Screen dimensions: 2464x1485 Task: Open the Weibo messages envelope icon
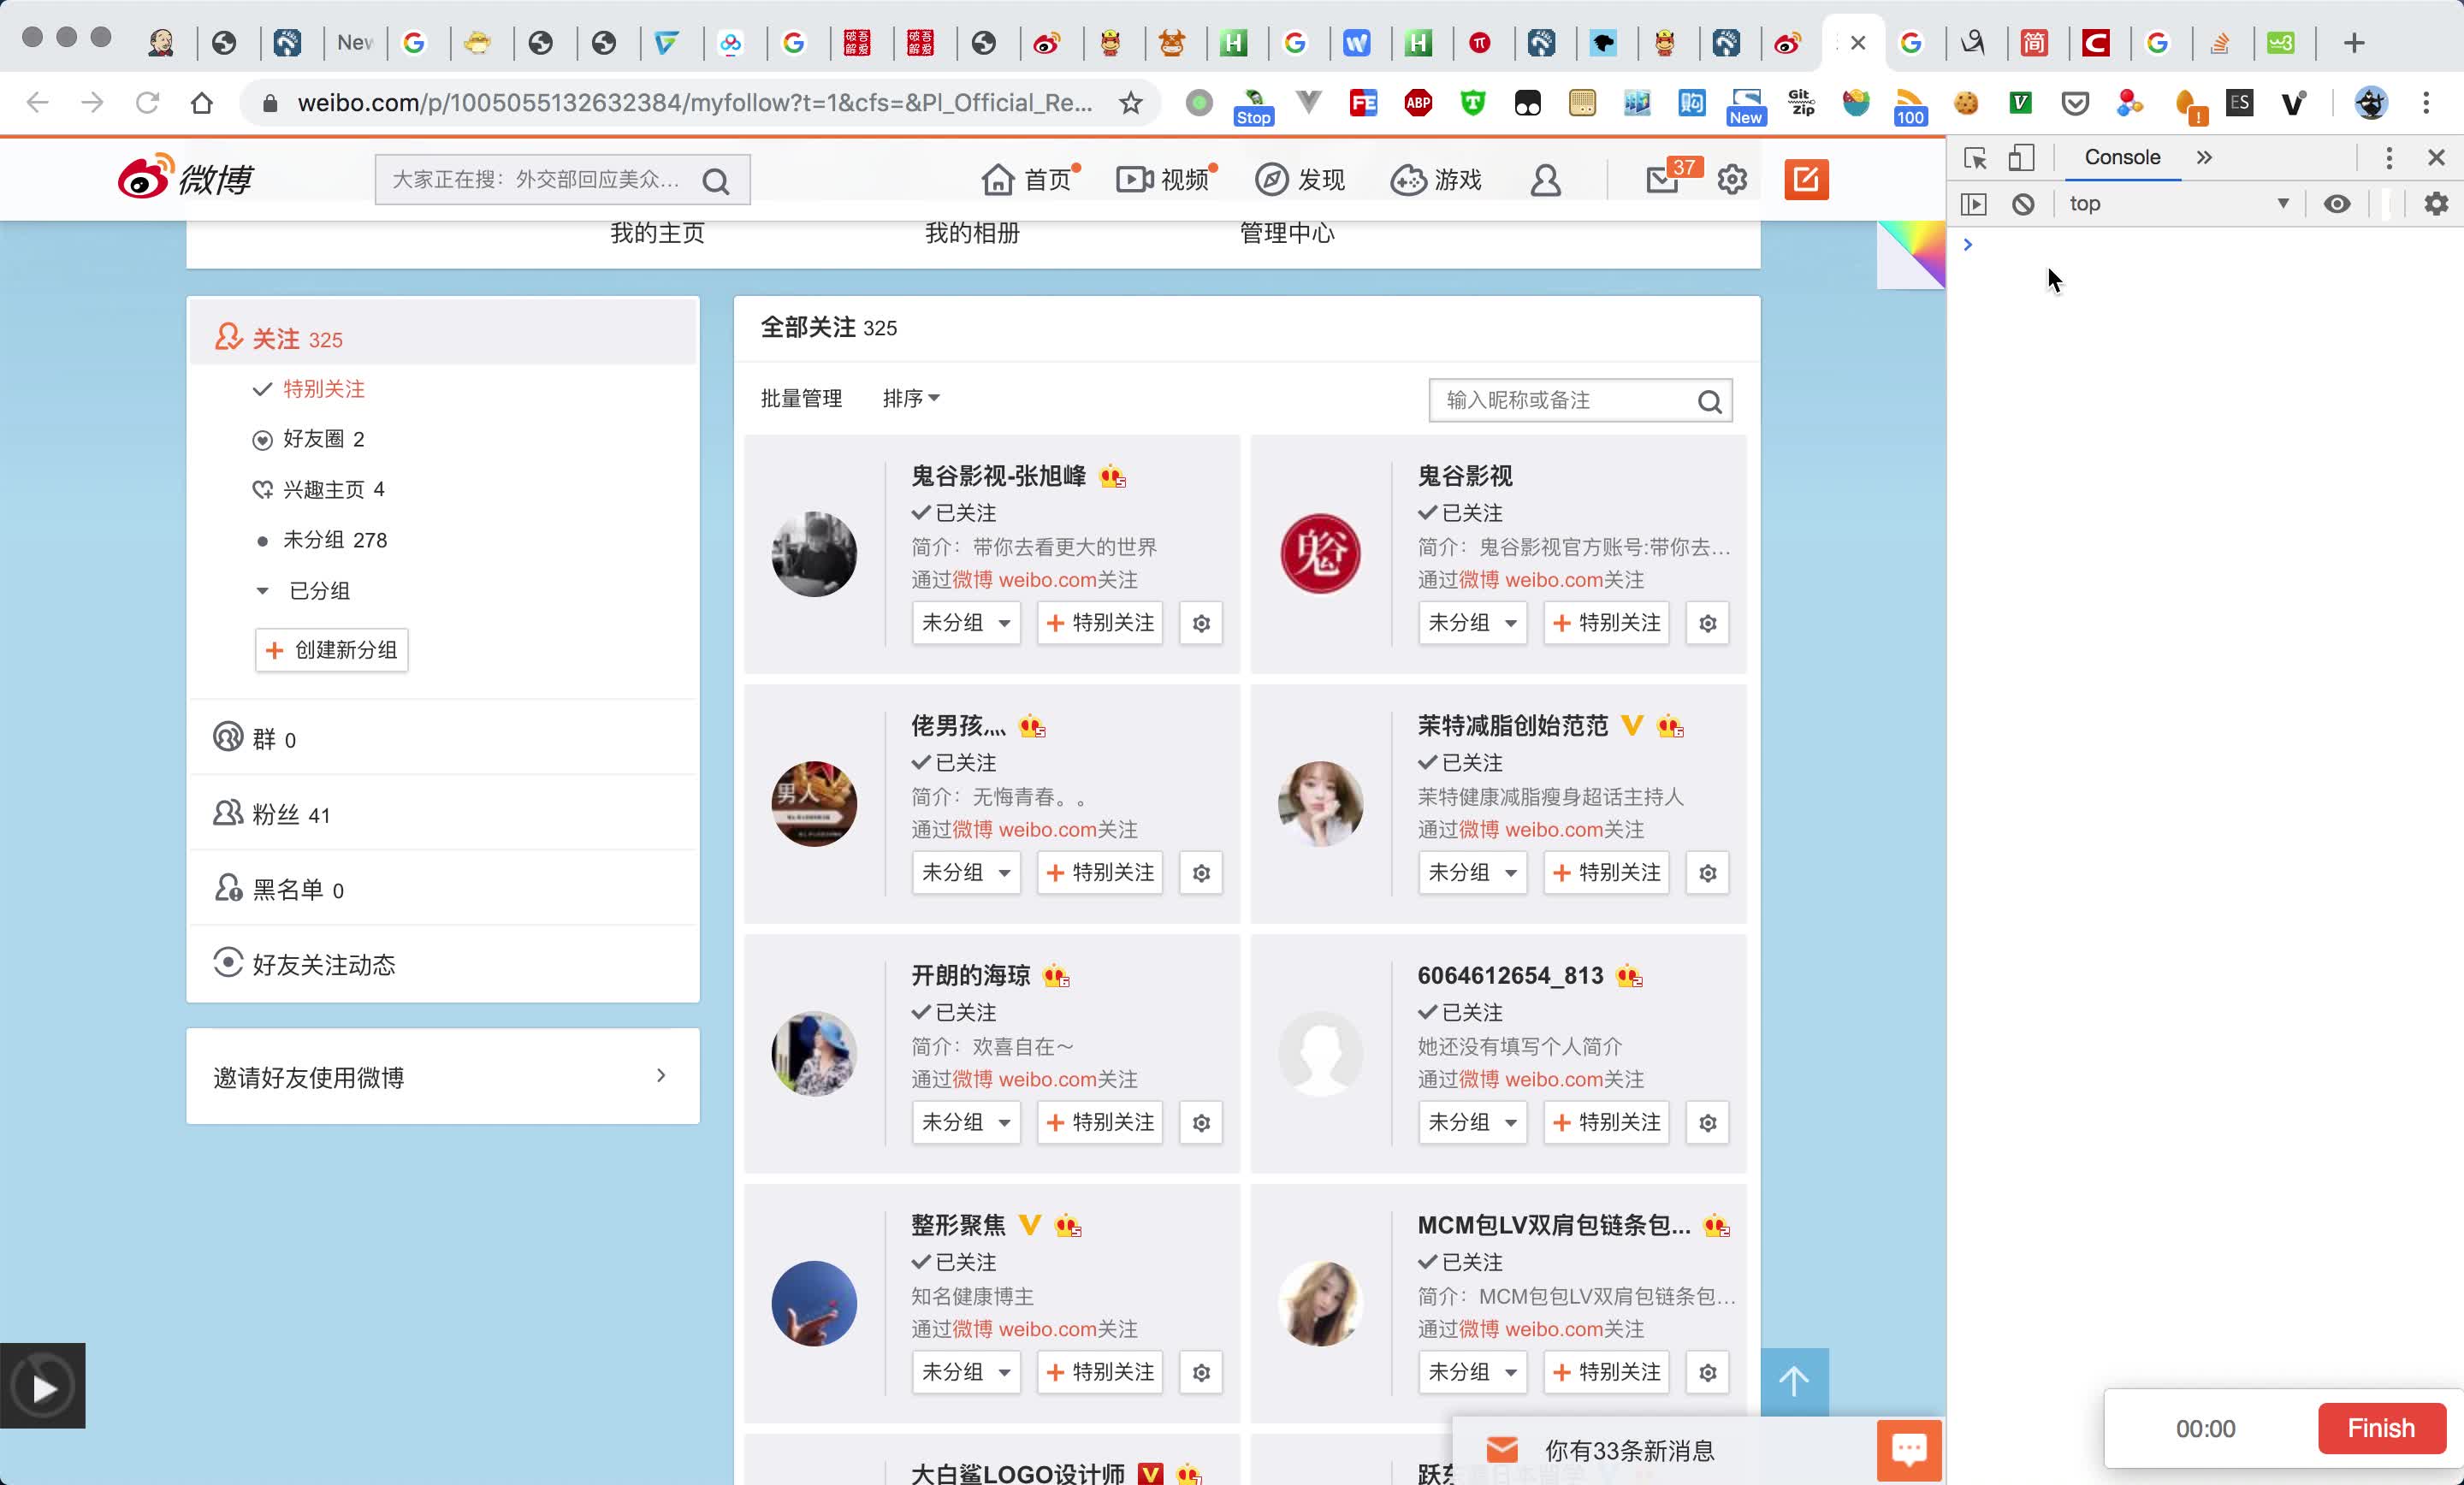click(1662, 180)
